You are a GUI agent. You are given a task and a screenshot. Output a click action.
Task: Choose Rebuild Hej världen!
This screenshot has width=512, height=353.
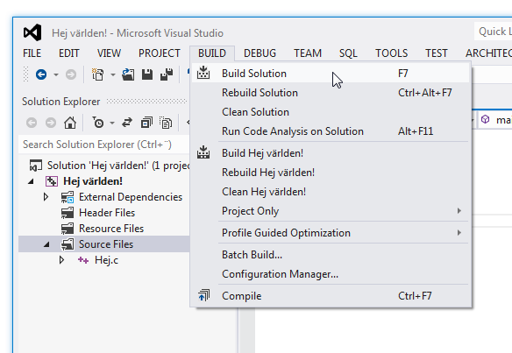[330, 173]
